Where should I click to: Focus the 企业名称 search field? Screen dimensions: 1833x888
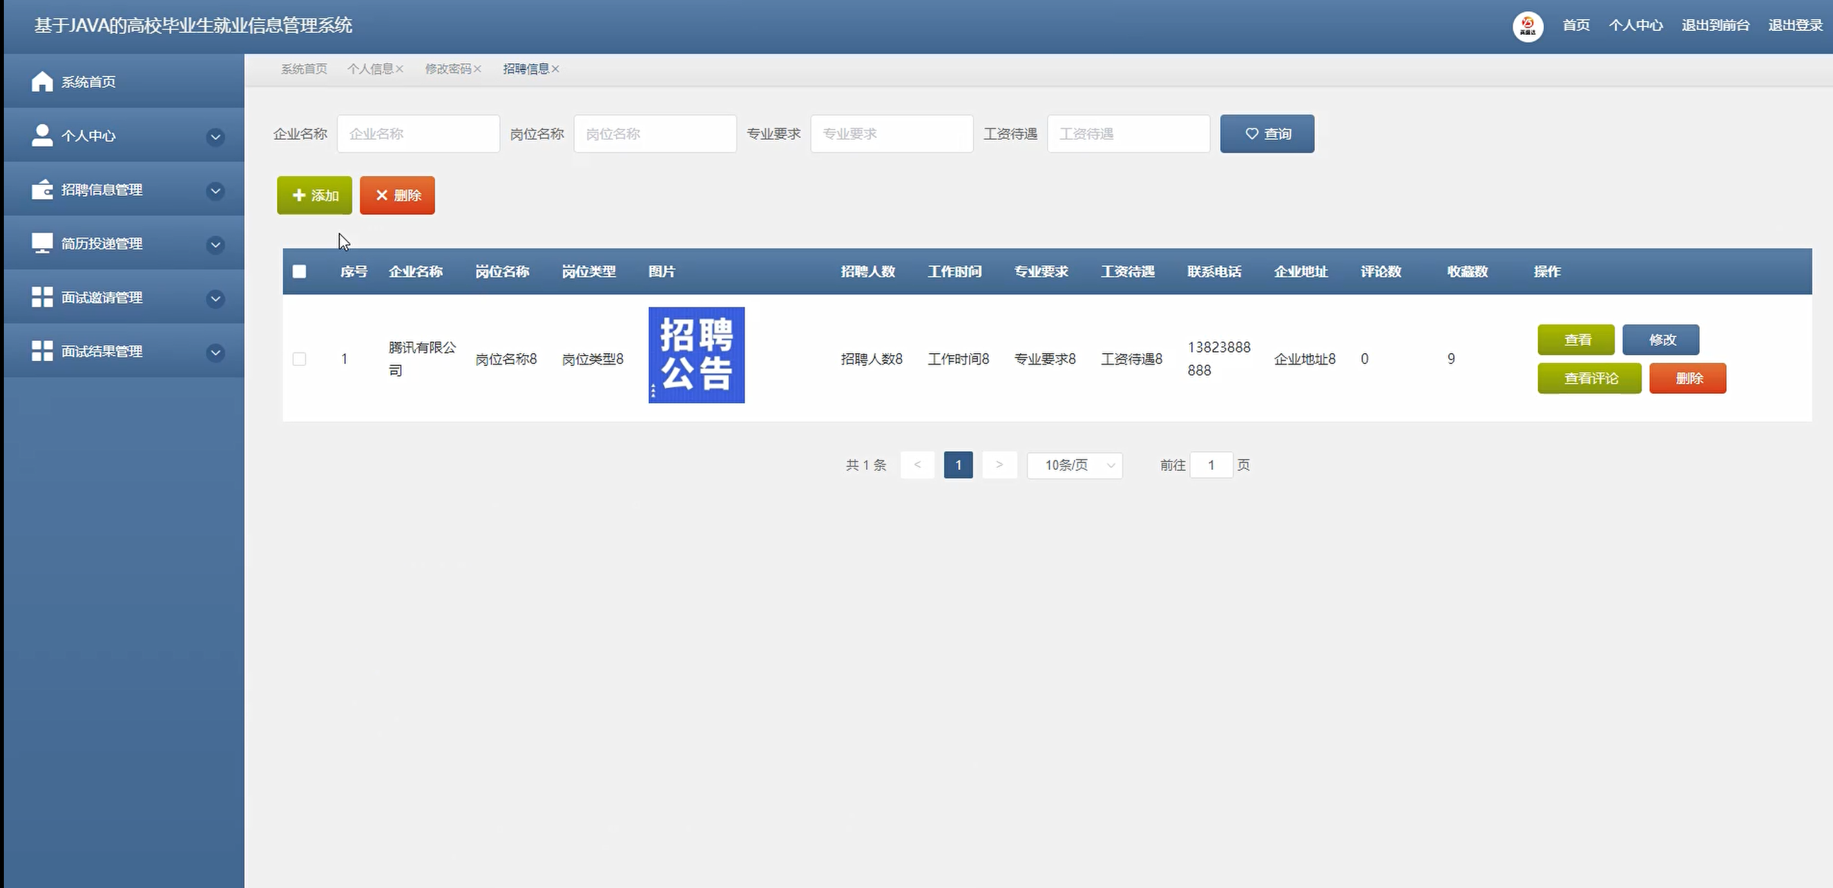418,134
